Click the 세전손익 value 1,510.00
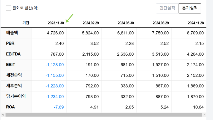This screenshot has width=213, height=120. click(160, 75)
